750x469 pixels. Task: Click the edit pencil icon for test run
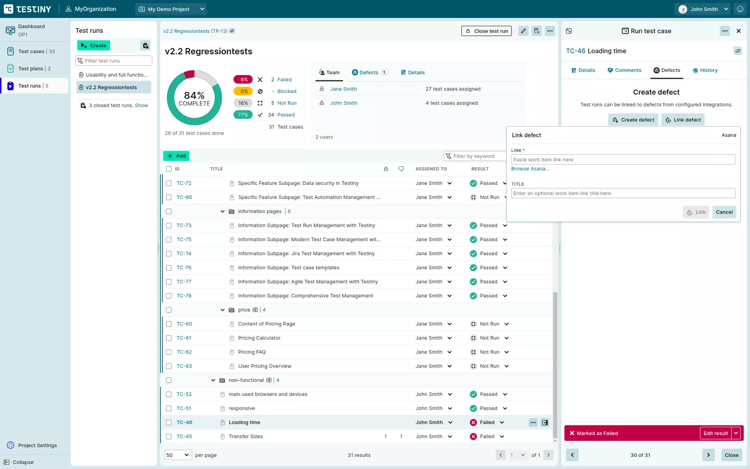pyautogui.click(x=523, y=31)
